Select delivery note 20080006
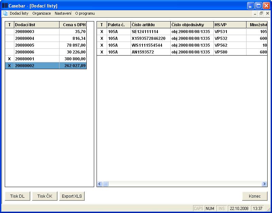The width and height of the screenshot is (272, 213). pyautogui.click(x=24, y=52)
